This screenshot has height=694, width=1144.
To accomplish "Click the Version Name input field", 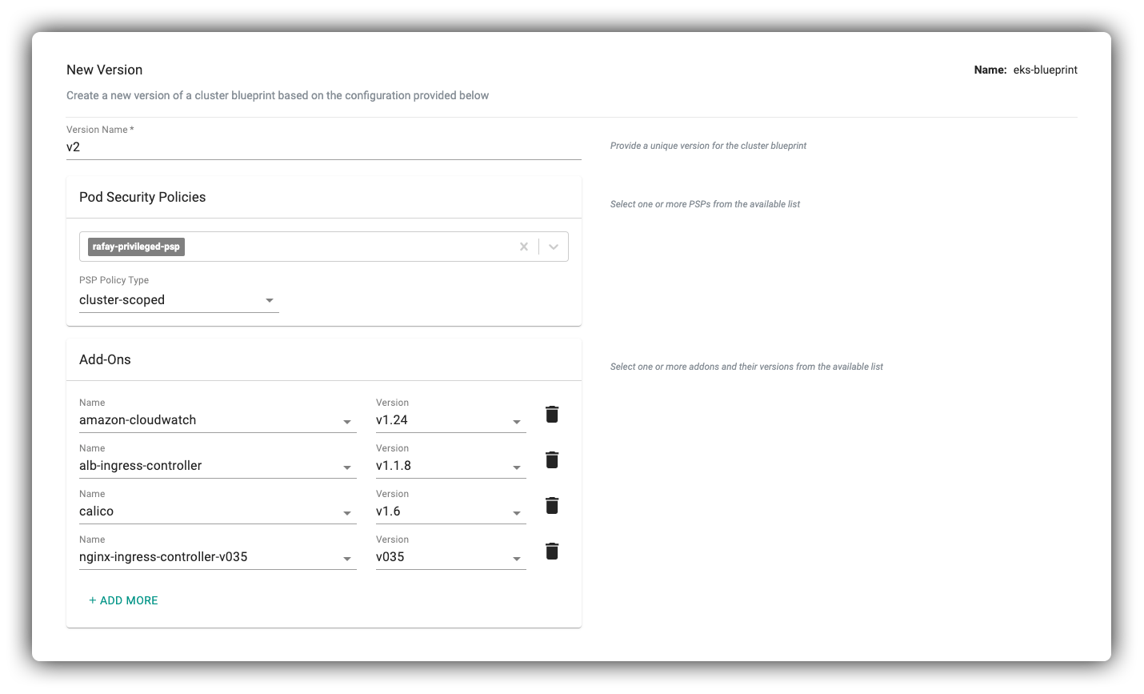I will 324,147.
